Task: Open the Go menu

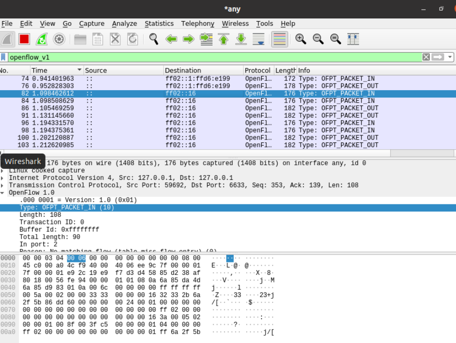Action: [x=67, y=24]
